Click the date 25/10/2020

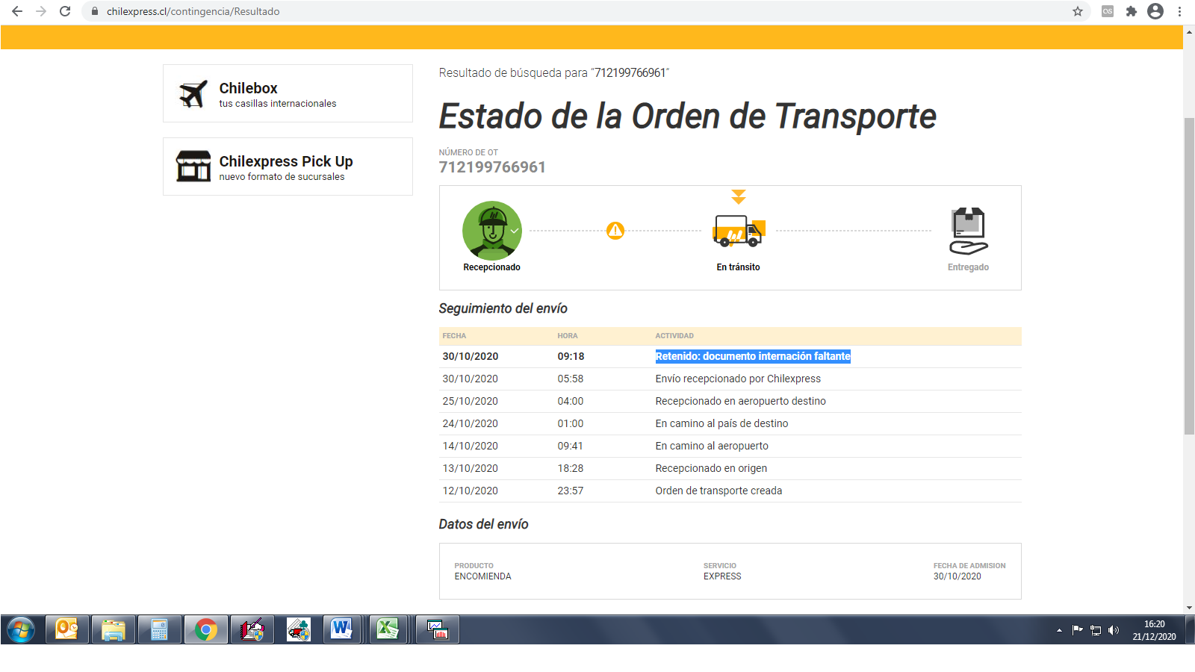470,401
